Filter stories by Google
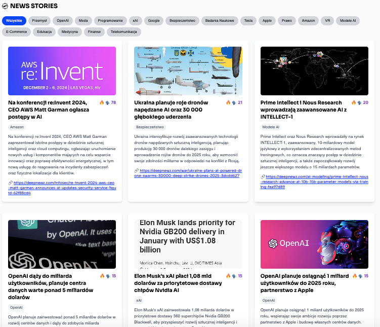 coord(154,21)
